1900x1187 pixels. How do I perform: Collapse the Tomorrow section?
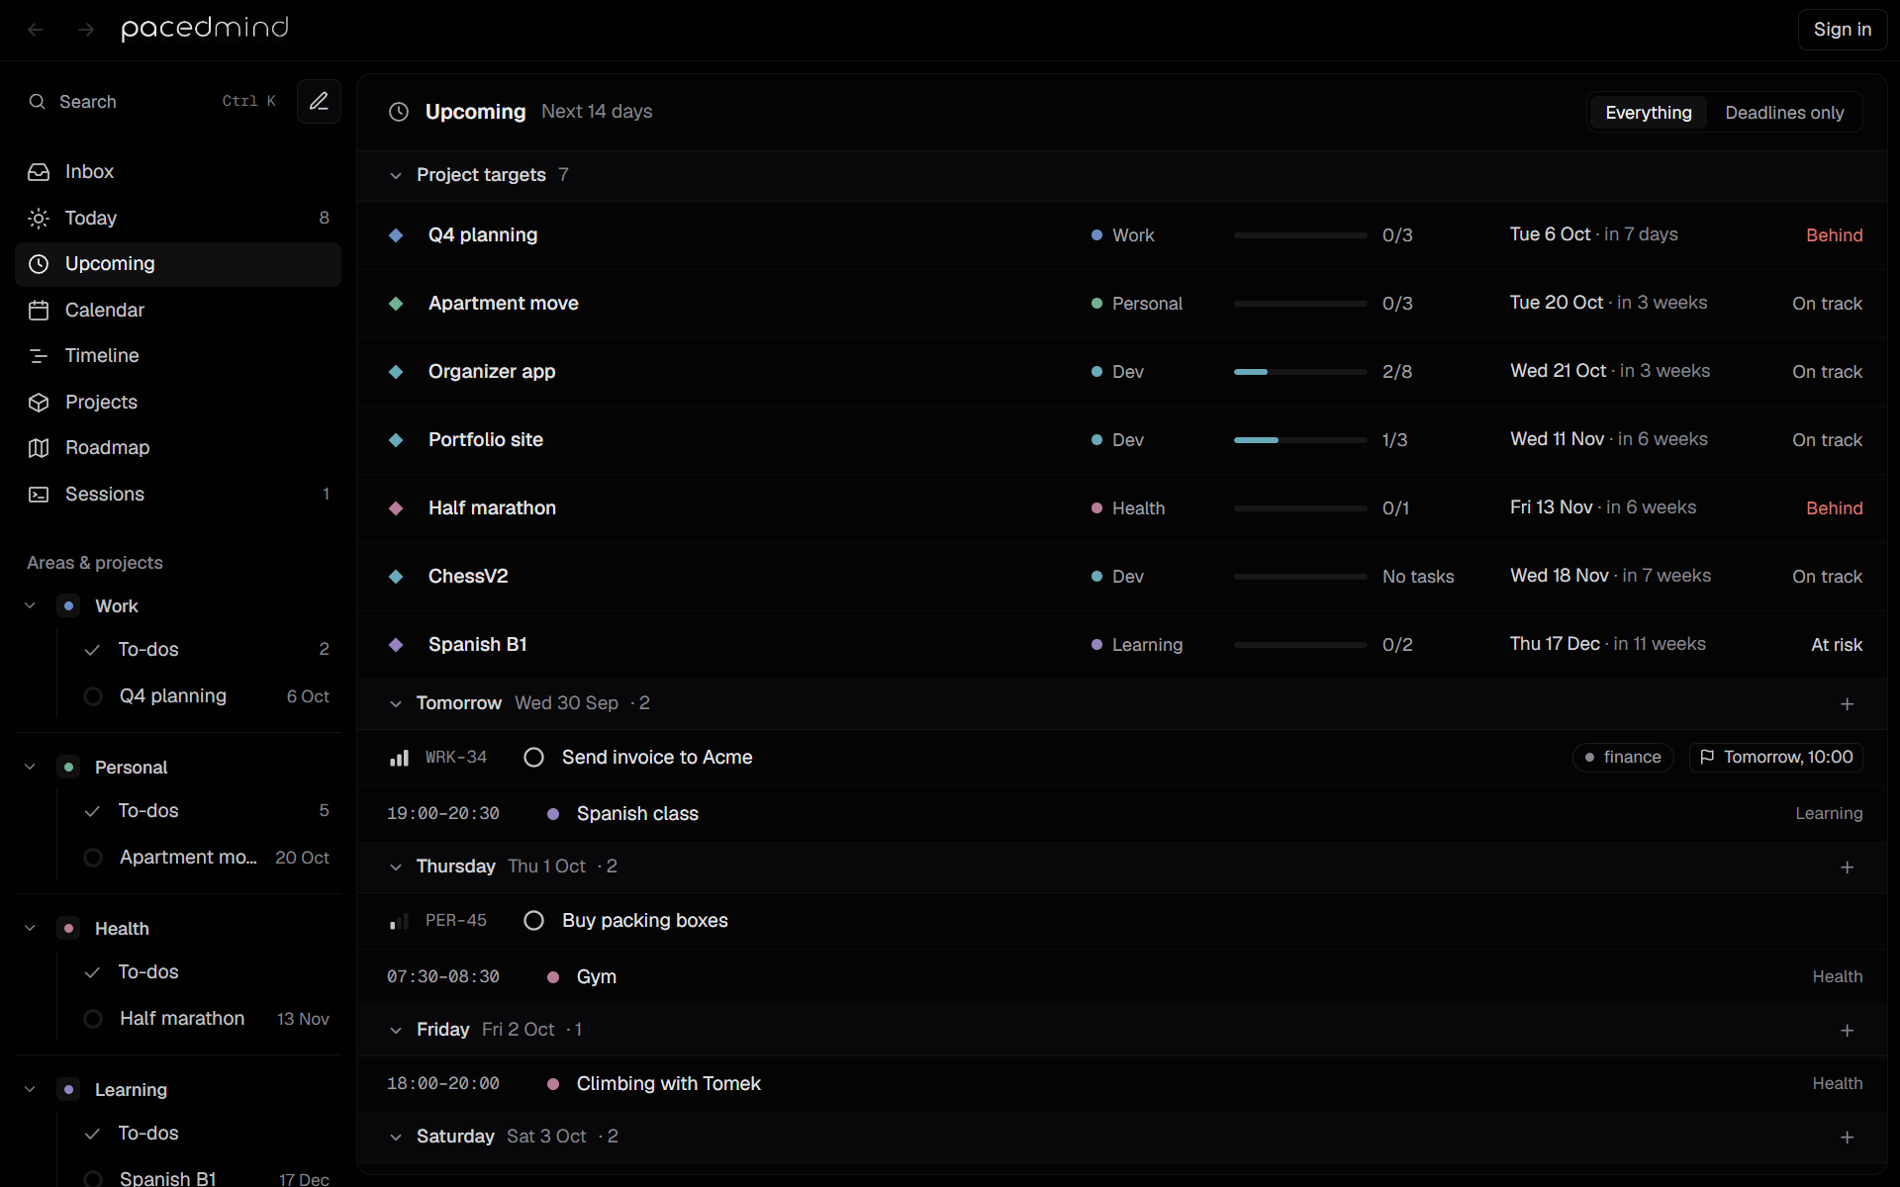(x=396, y=704)
